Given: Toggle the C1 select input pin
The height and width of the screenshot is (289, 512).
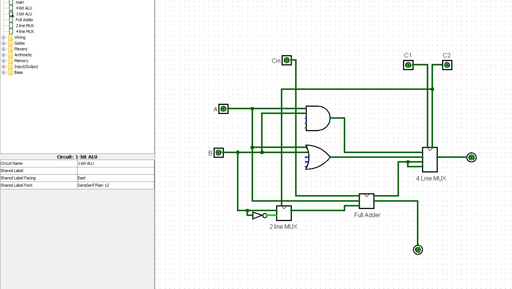Looking at the screenshot, I should click(x=408, y=65).
